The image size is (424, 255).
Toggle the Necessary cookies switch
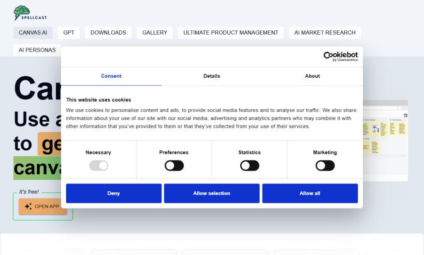(x=99, y=166)
